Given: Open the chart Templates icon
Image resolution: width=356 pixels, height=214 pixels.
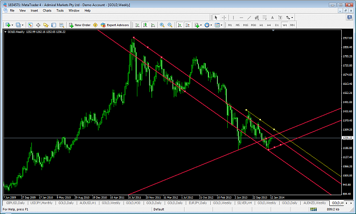Looking at the screenshot, I should 217,25.
